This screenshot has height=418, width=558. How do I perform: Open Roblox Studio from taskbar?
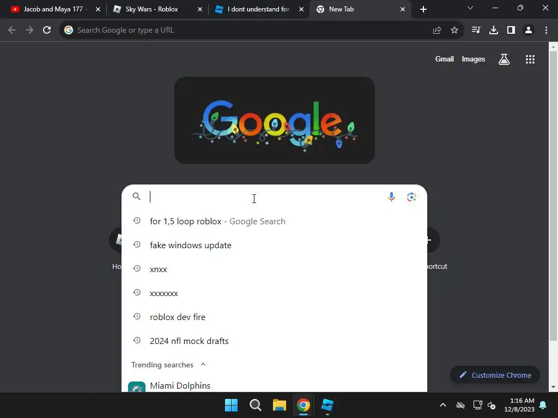(x=327, y=405)
